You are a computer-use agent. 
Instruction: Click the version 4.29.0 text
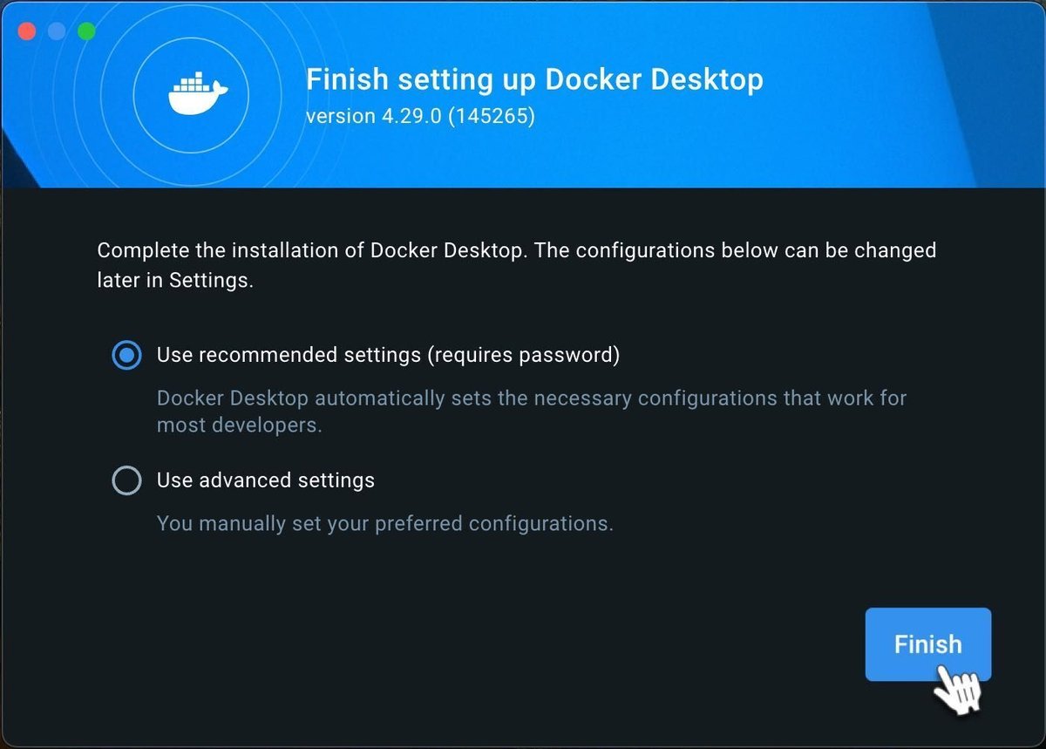pyautogui.click(x=375, y=116)
